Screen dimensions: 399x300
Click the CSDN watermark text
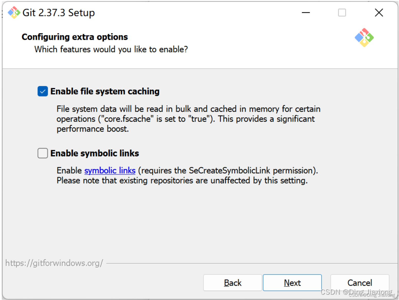tap(357, 293)
